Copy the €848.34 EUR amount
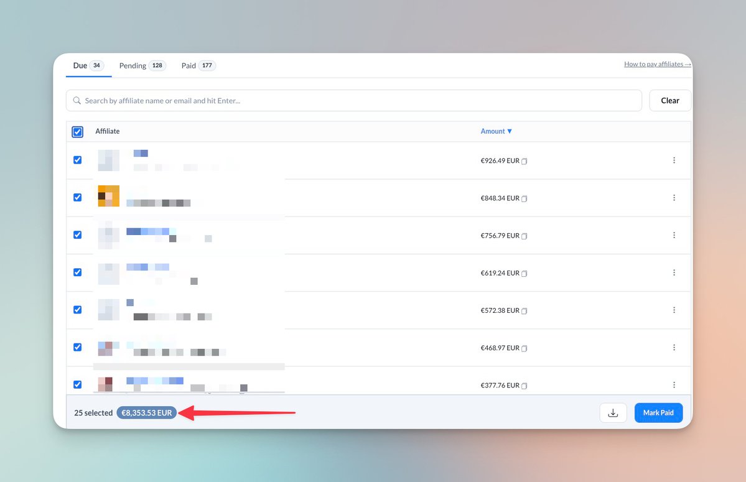The height and width of the screenshot is (482, 746). (x=524, y=198)
